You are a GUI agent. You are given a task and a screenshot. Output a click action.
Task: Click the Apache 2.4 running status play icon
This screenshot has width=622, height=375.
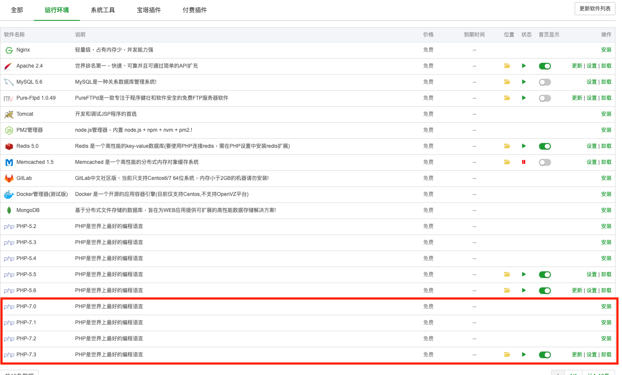coord(524,66)
